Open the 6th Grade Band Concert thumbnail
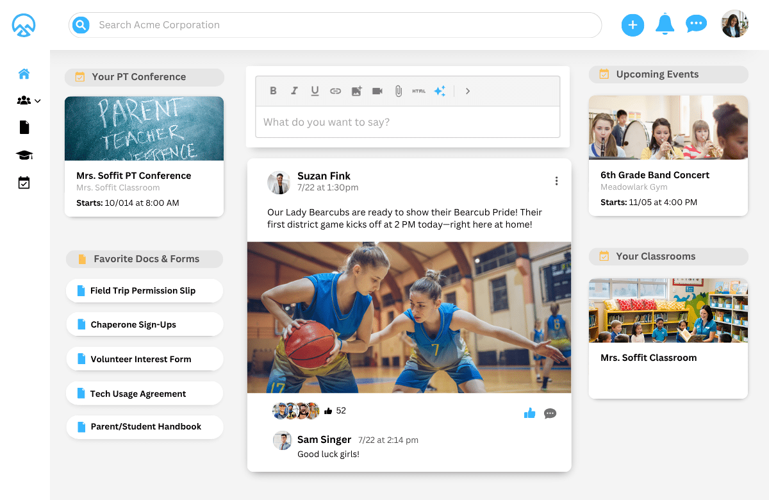Viewport: 769px width, 500px height. click(668, 128)
